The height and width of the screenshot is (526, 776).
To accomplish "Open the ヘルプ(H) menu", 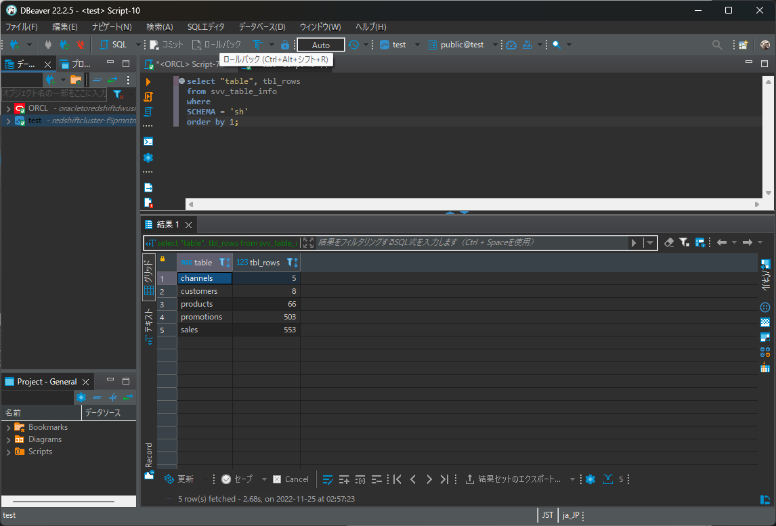I will pyautogui.click(x=370, y=26).
